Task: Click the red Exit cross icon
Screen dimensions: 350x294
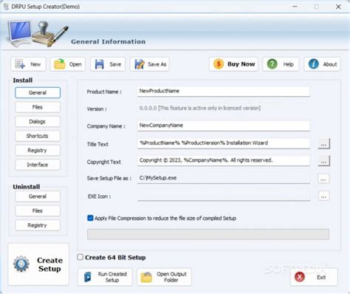Action: (x=300, y=277)
